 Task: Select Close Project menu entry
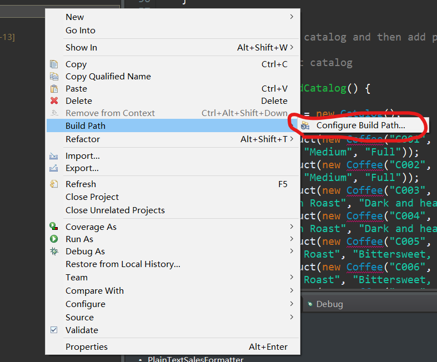coord(173,197)
